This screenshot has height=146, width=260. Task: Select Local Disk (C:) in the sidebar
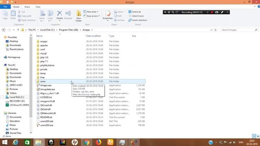pos(17,97)
